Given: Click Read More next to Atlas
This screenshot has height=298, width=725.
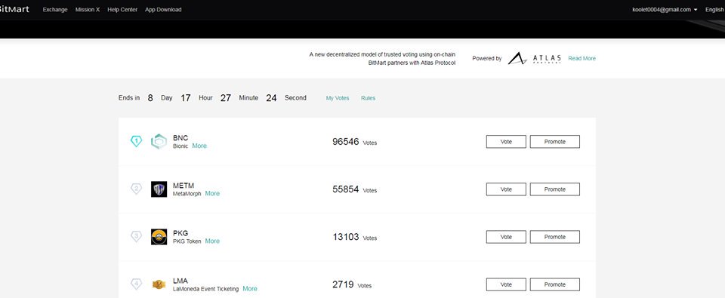Looking at the screenshot, I should click(x=582, y=59).
